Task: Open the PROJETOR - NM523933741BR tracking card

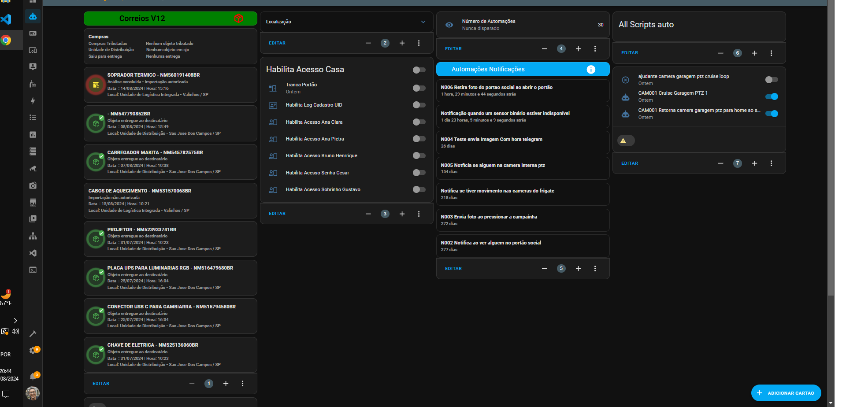Action: 171,239
